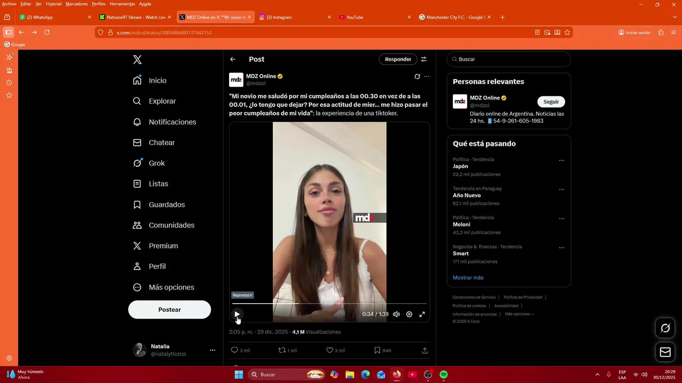This screenshot has width=682, height=383.
Task: Open MDZ Online profile avatar on post
Action: (236, 80)
